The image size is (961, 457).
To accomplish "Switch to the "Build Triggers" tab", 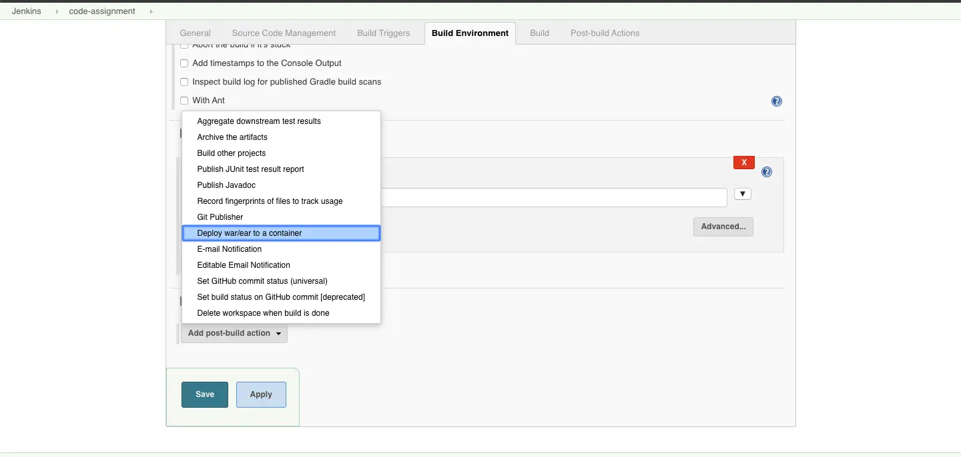I will tap(383, 33).
